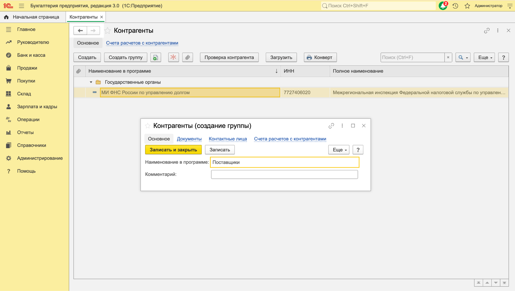Click the copy-create document icon in list toolbar
This screenshot has width=515, height=291.
(156, 57)
